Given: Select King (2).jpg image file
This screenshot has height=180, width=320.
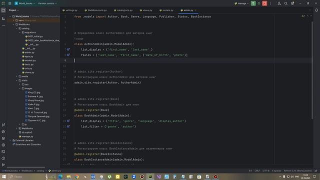Looking at the screenshot, I should 32,92.
